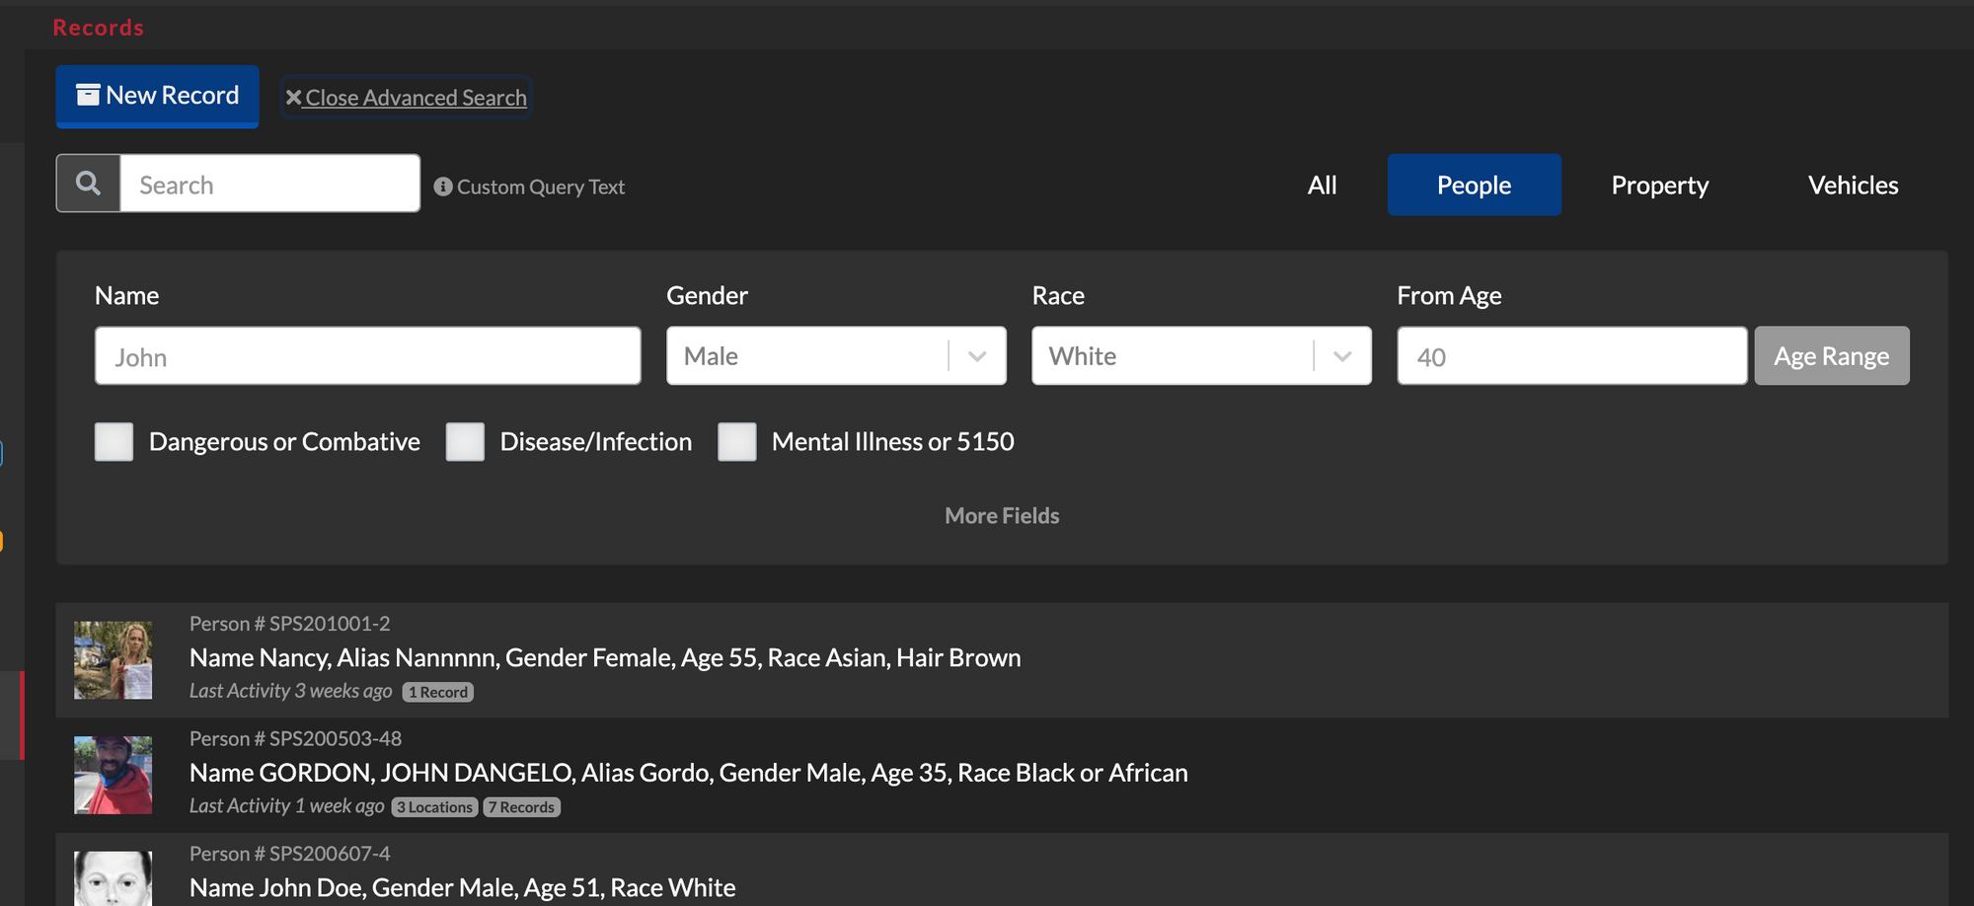Toggle the Mental Illness or 5150 checkbox
This screenshot has height=906, width=1974.
[737, 442]
